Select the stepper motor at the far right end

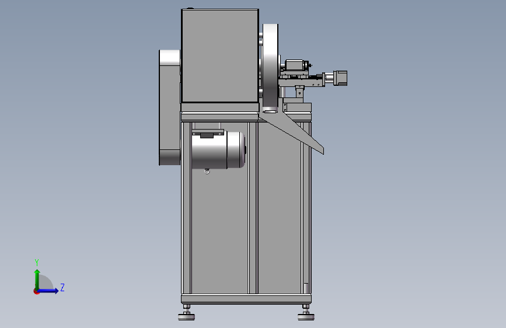[x=340, y=78]
